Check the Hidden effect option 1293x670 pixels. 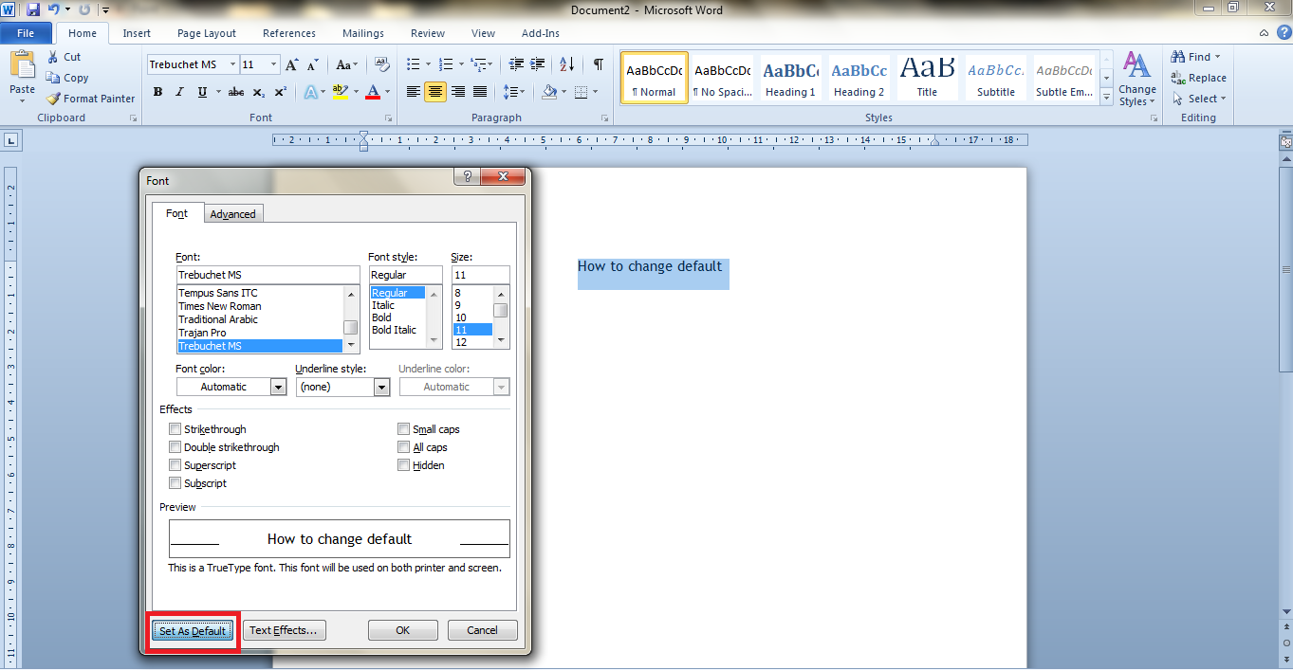coord(404,465)
